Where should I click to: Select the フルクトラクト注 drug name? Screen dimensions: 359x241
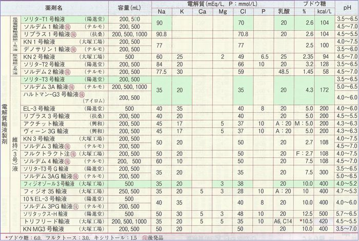(47, 153)
